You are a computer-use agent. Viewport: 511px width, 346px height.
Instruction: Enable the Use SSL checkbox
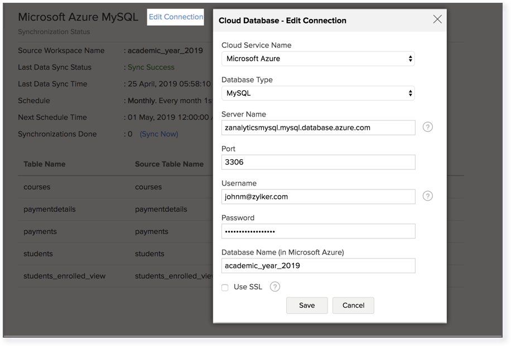pos(225,287)
